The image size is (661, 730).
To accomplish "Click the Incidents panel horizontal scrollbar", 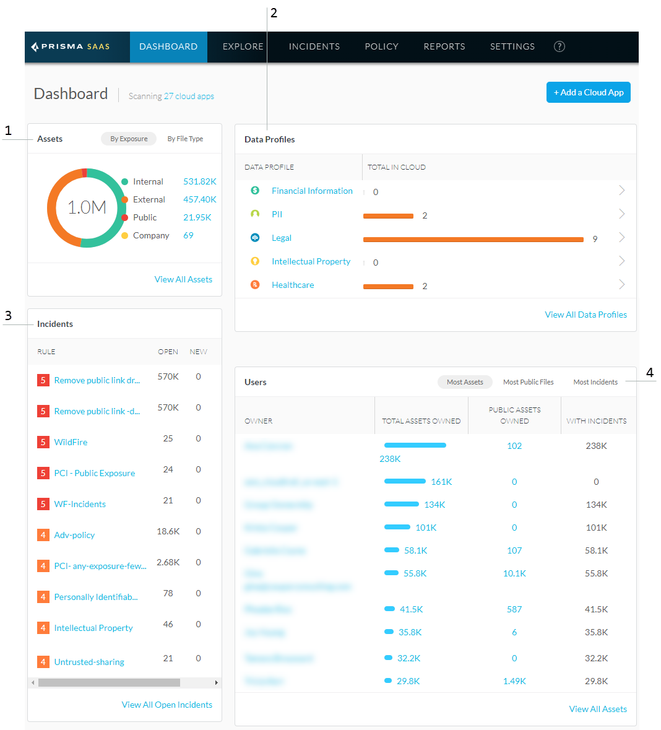I will click(x=109, y=682).
